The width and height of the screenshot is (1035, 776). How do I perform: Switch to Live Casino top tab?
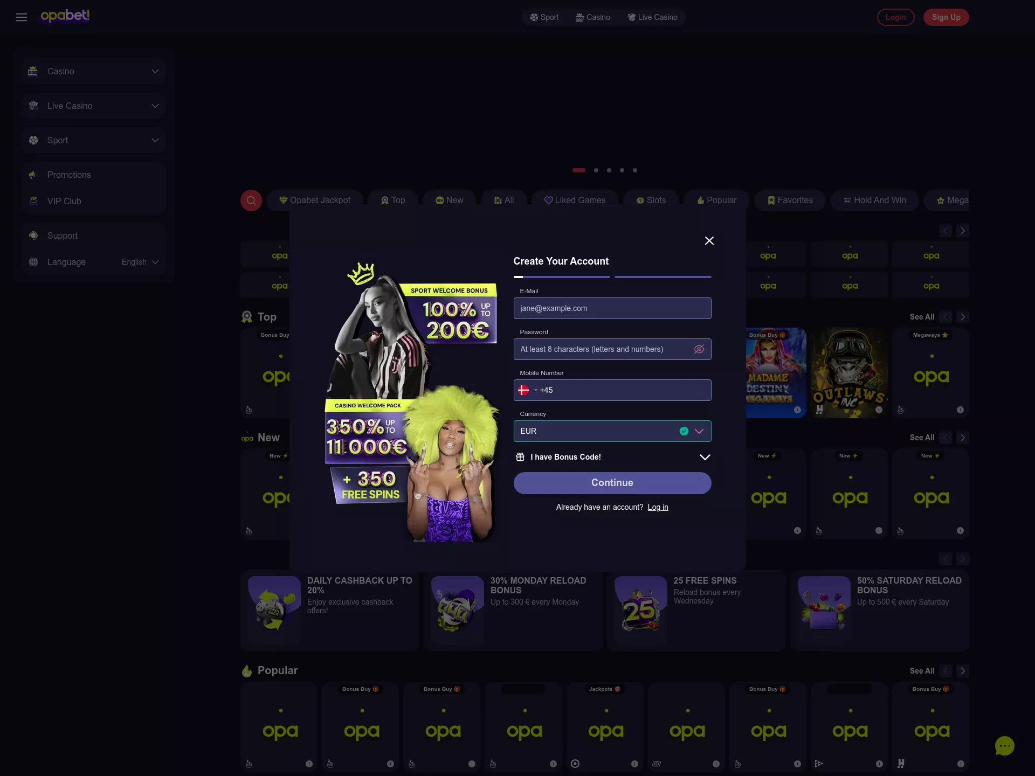coord(652,17)
